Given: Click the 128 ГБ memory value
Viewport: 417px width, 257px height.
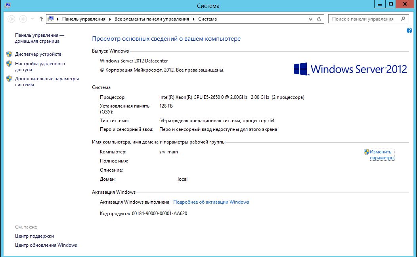Looking at the screenshot, I should click(166, 106).
